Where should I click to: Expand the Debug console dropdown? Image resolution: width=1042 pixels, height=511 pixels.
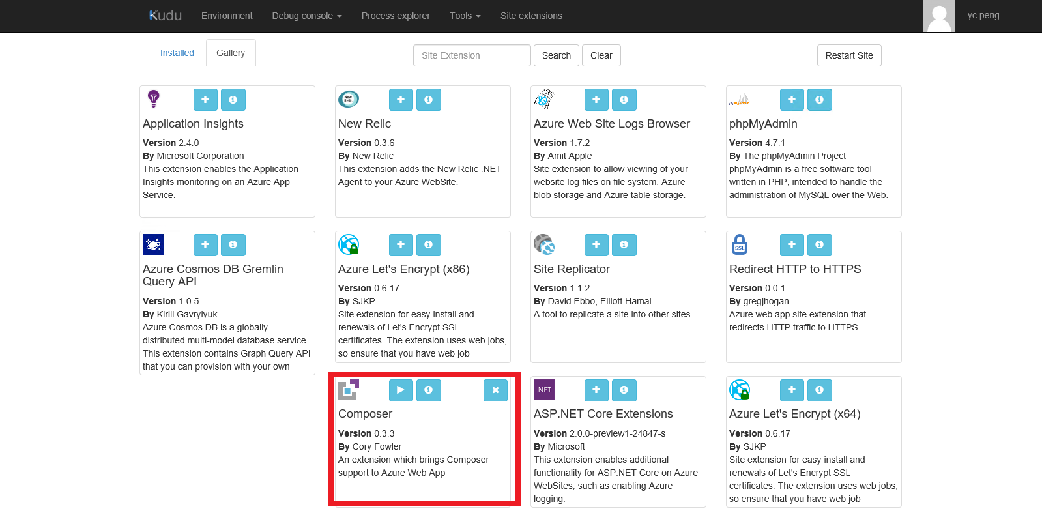pyautogui.click(x=307, y=16)
